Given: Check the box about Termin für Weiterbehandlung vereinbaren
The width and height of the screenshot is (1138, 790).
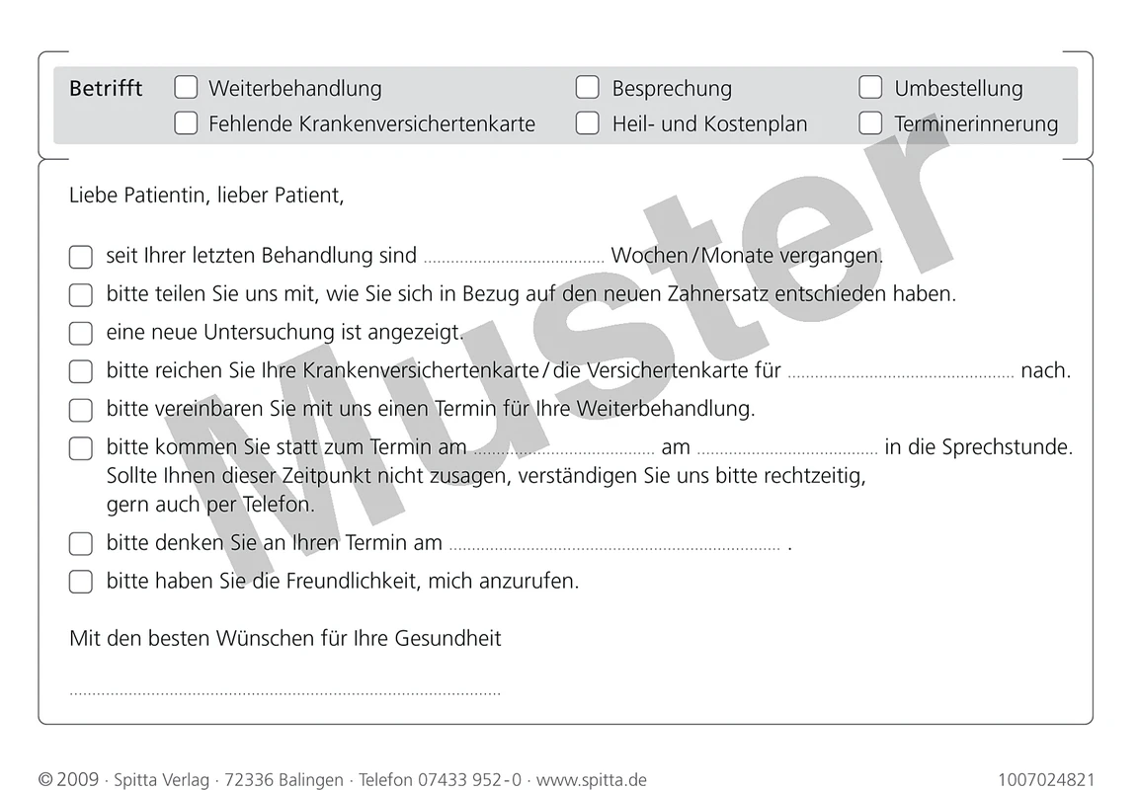Looking at the screenshot, I should point(80,410).
